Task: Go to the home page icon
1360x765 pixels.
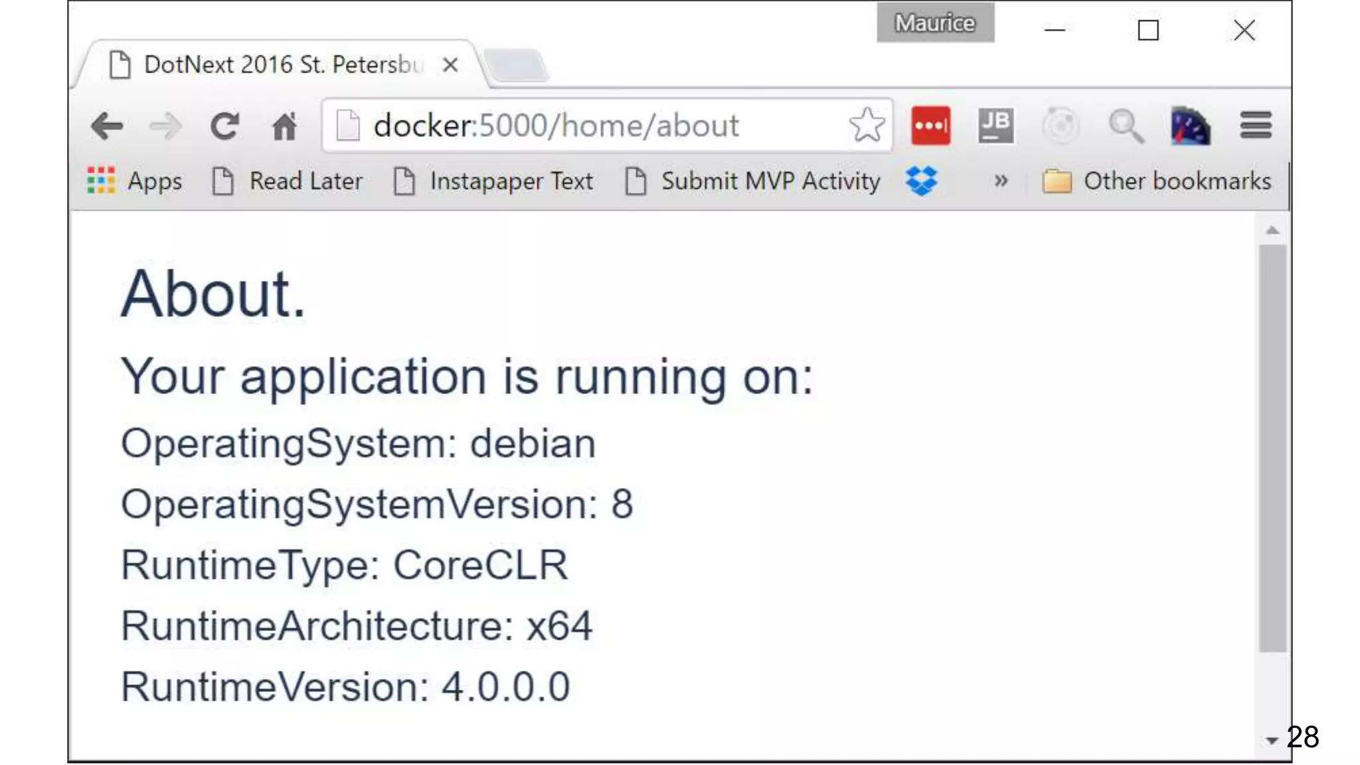Action: tap(284, 126)
